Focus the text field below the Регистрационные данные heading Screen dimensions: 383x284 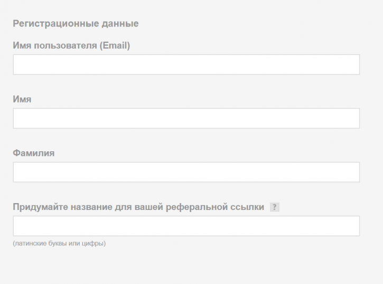pyautogui.click(x=186, y=65)
